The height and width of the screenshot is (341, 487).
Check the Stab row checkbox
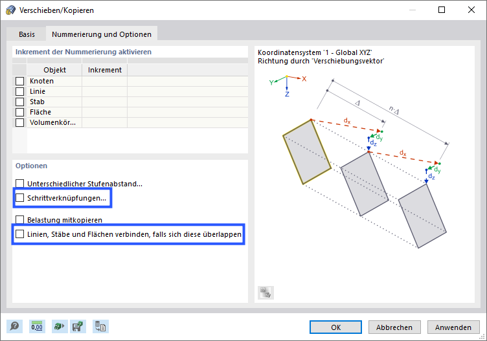tap(20, 102)
